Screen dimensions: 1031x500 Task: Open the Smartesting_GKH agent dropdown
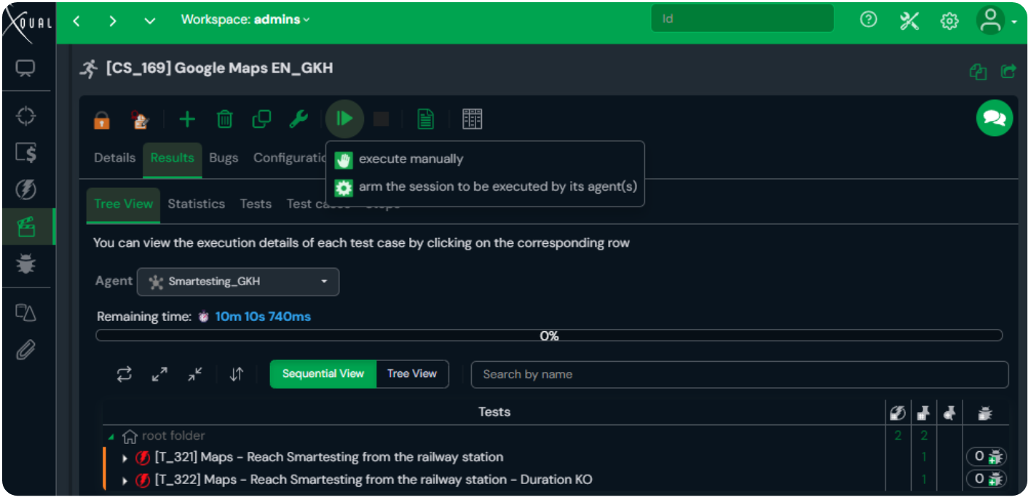238,282
